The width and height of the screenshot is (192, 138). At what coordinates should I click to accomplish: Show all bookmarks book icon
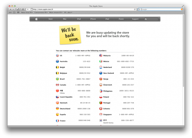click(14, 13)
